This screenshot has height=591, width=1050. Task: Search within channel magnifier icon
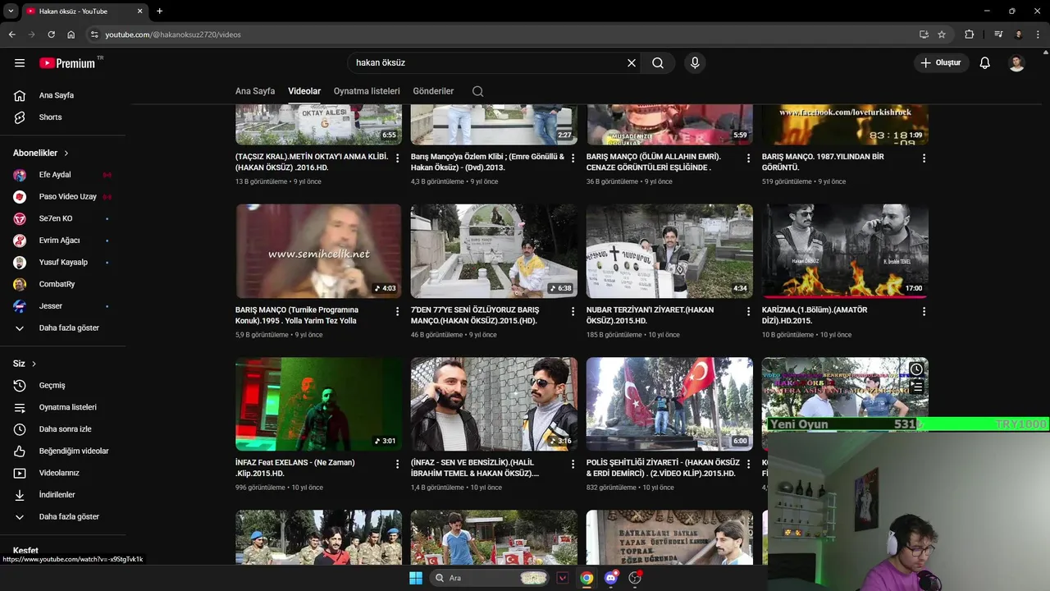point(477,91)
